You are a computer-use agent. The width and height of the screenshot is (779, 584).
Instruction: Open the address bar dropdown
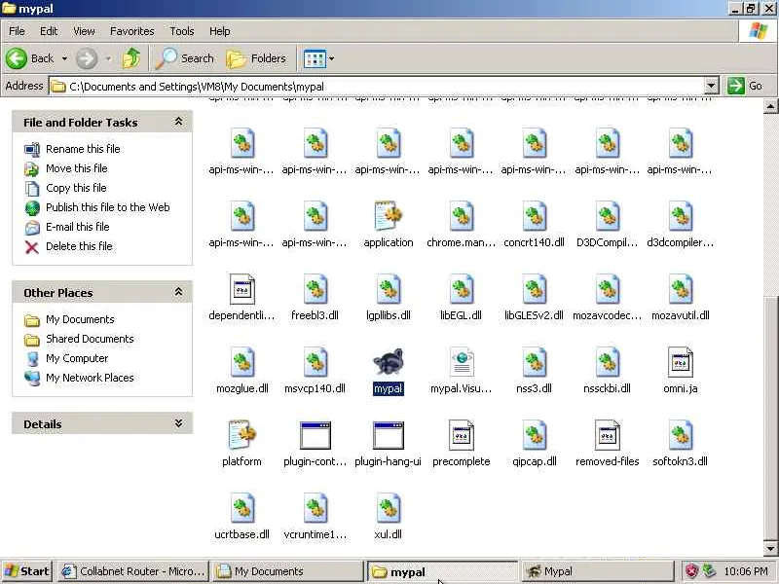tap(712, 86)
